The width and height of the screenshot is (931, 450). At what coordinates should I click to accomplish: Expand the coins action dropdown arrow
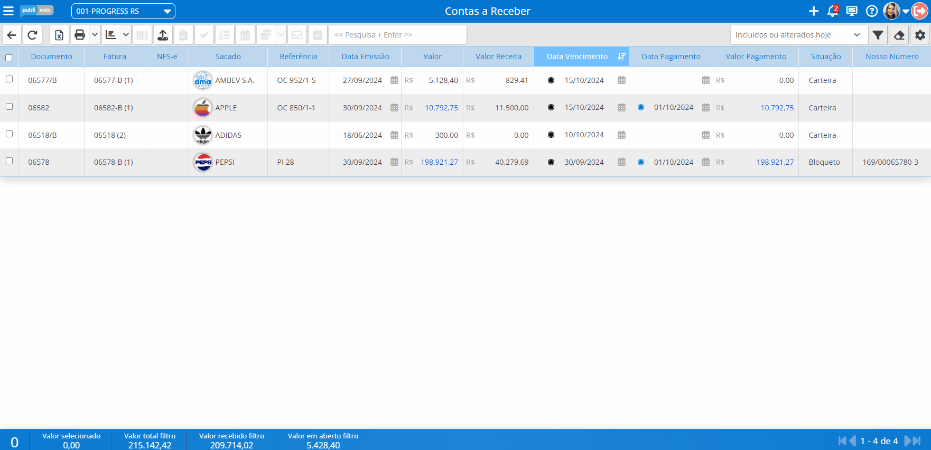pos(281,35)
